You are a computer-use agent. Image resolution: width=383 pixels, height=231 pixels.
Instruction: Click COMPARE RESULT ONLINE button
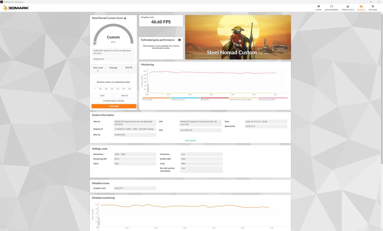click(113, 101)
